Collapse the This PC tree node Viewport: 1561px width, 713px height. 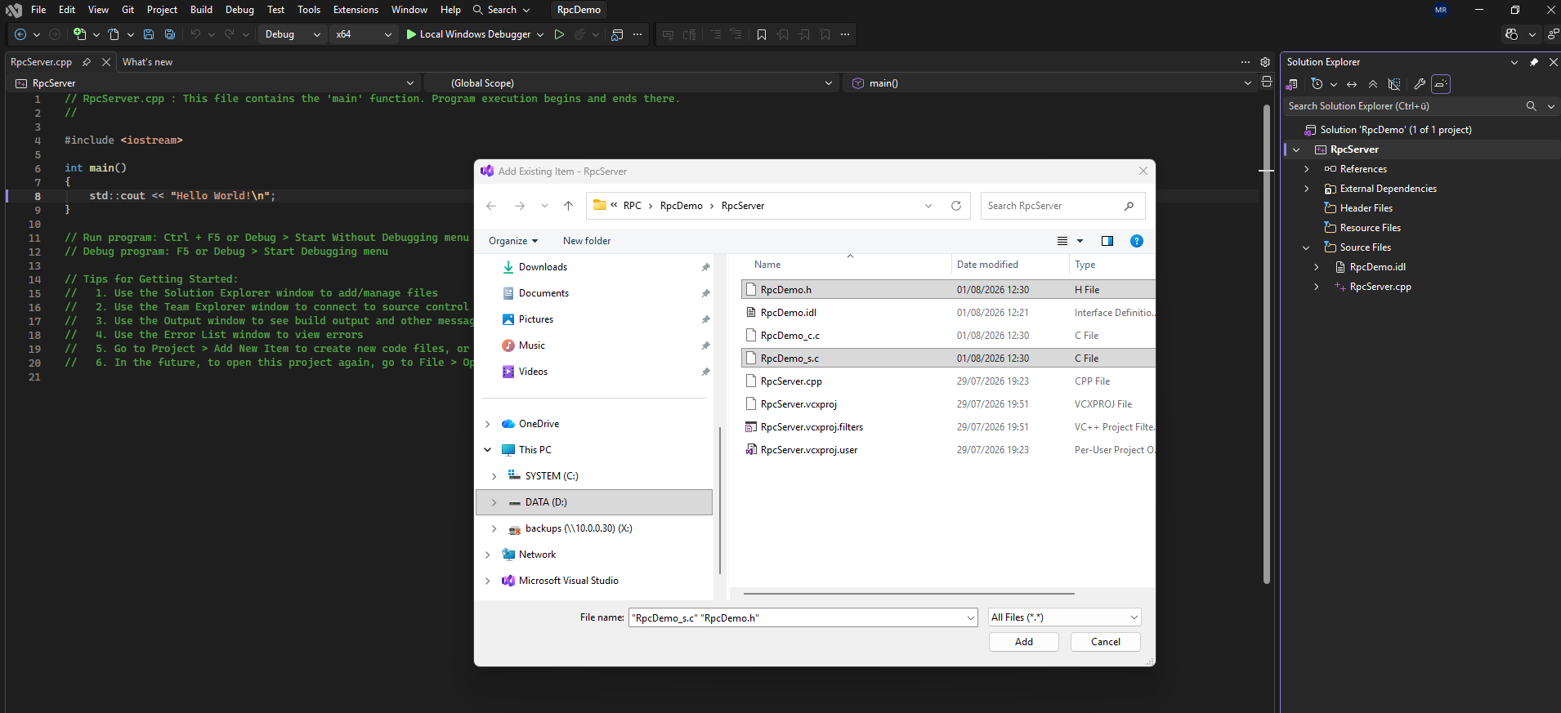coord(488,450)
